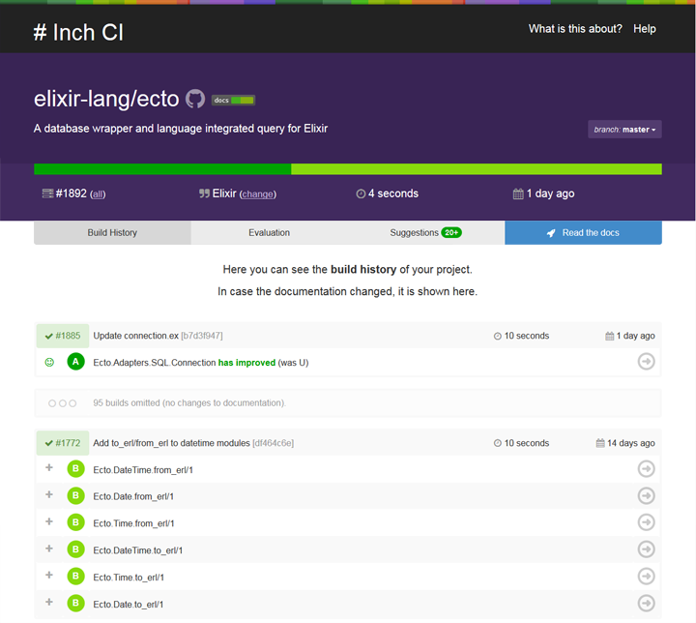Switch to Evaluation tab

[x=269, y=233]
